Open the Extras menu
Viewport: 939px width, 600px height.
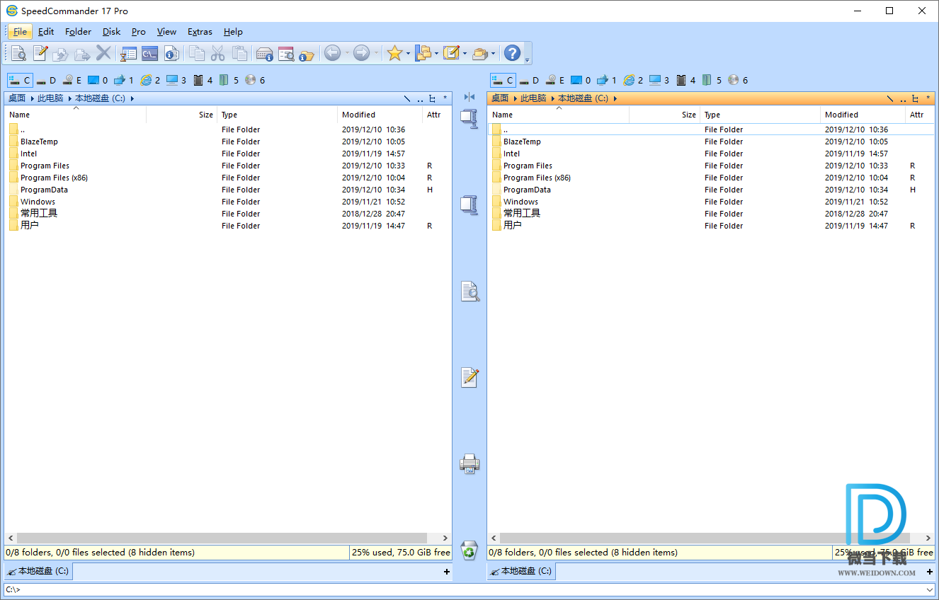200,32
